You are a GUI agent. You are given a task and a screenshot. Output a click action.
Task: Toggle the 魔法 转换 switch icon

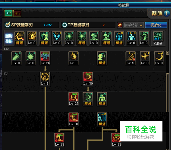[x=158, y=38]
